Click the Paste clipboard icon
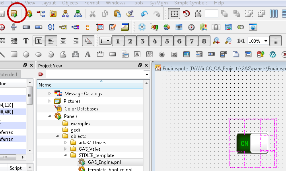Screen dimensions: 286x171 [x=117, y=14]
